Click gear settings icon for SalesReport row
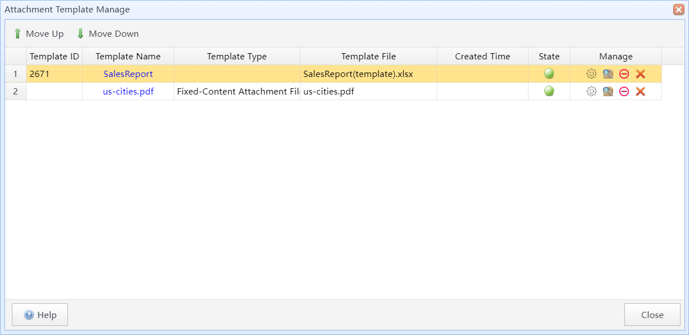This screenshot has width=689, height=335. pos(591,74)
